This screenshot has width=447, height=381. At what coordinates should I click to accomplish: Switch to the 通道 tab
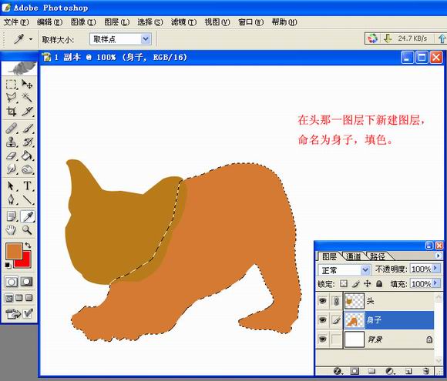tap(354, 257)
